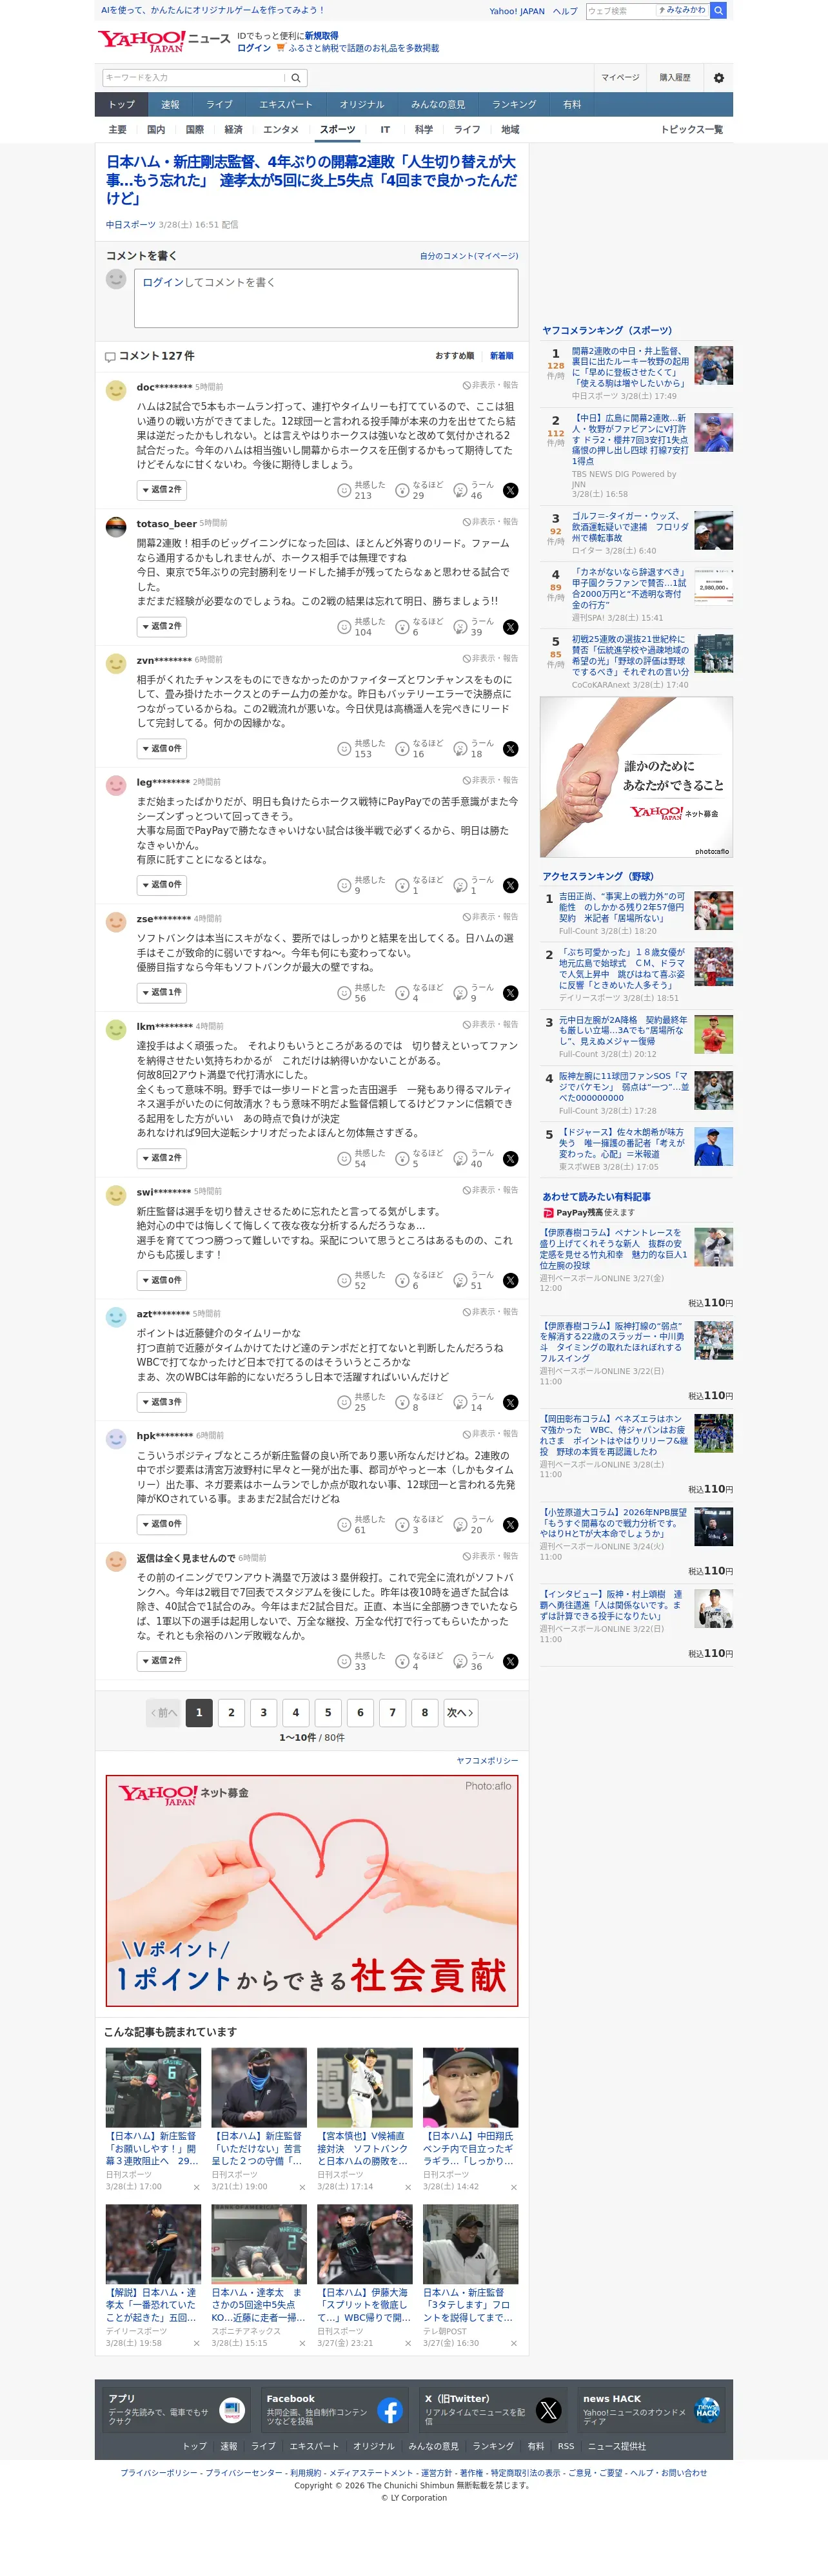The width and height of the screenshot is (828, 2576).
Task: Click into the キーワードを入力 search field
Action: 193,78
